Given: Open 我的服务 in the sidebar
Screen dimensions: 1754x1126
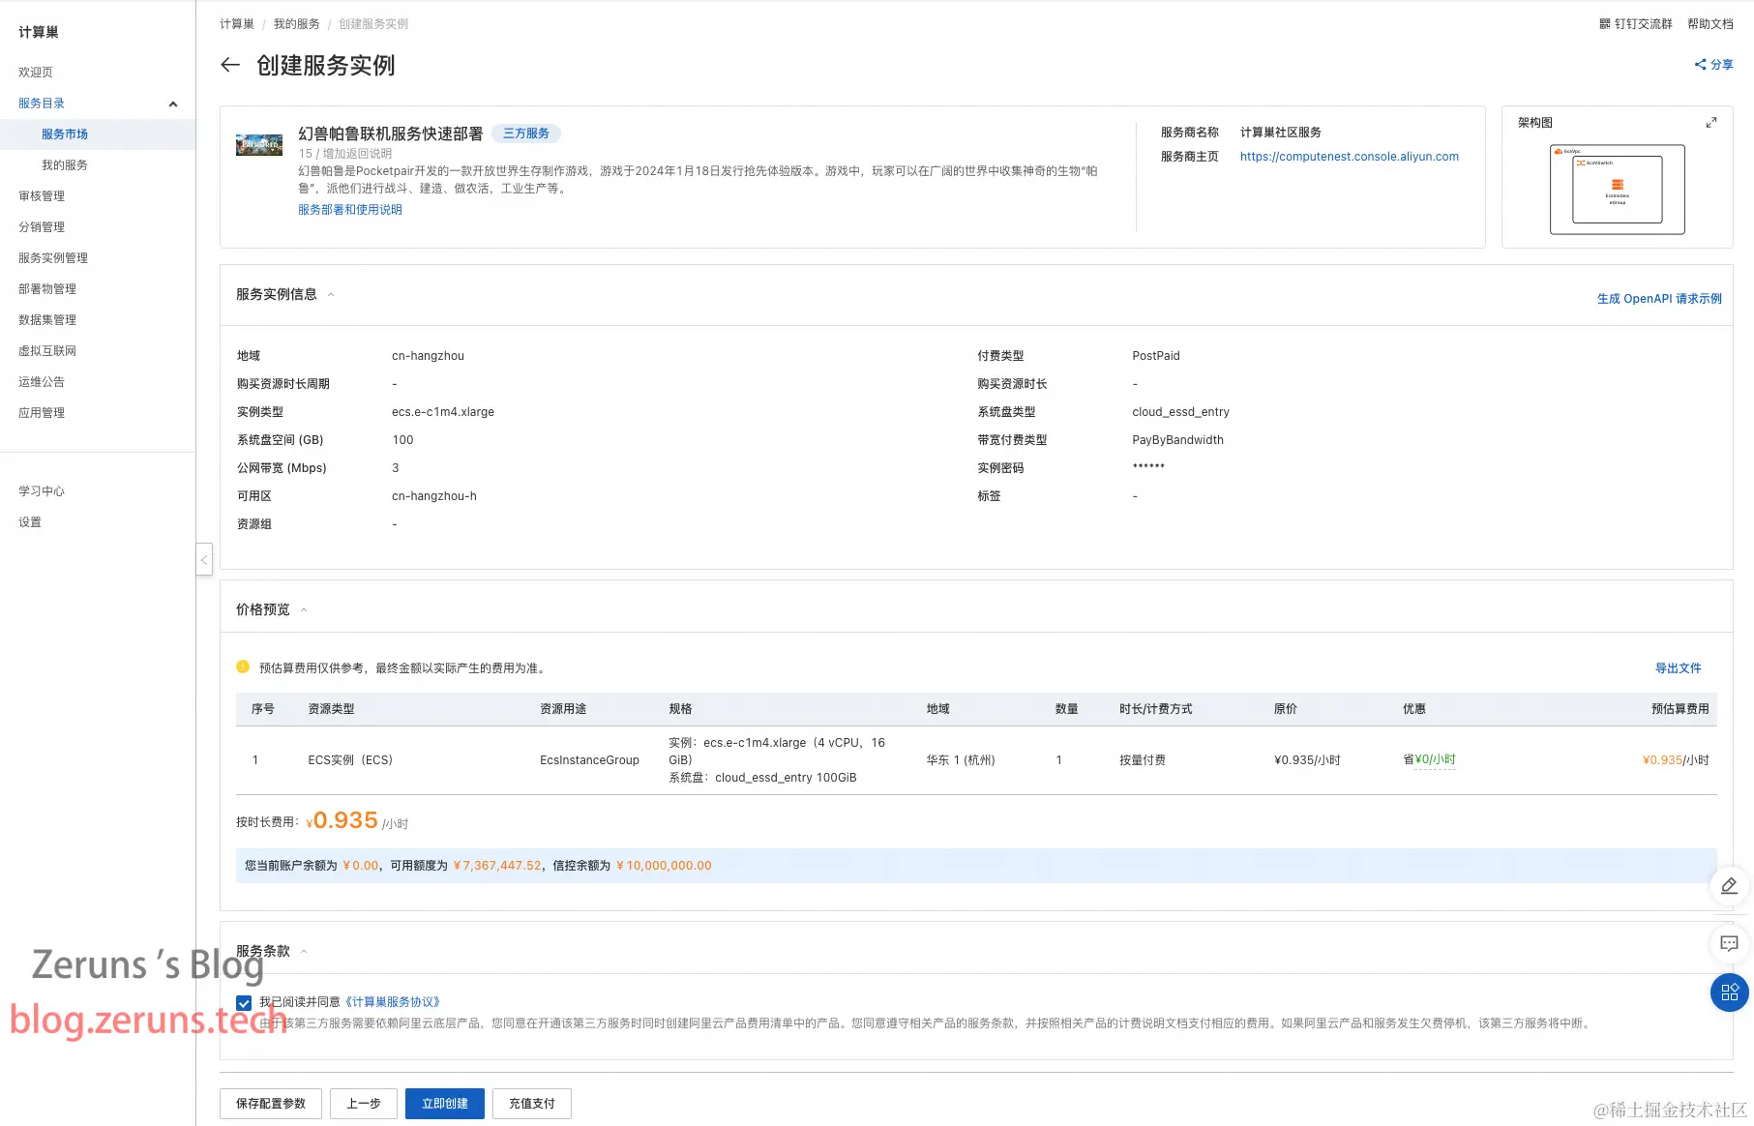Looking at the screenshot, I should point(65,165).
